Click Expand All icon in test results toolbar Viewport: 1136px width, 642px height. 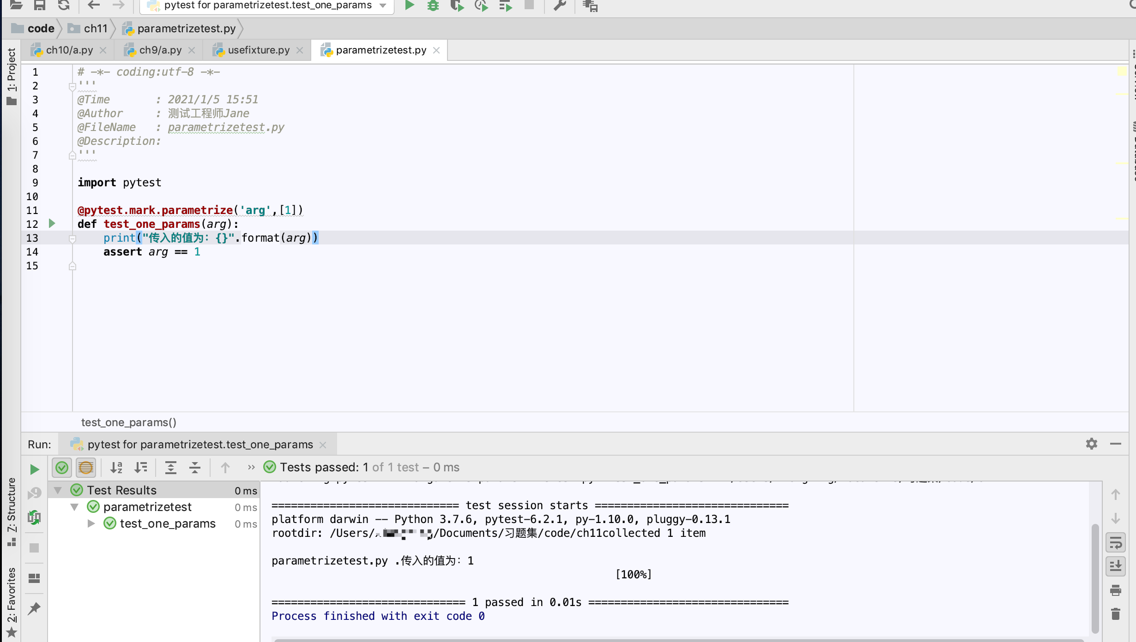171,468
